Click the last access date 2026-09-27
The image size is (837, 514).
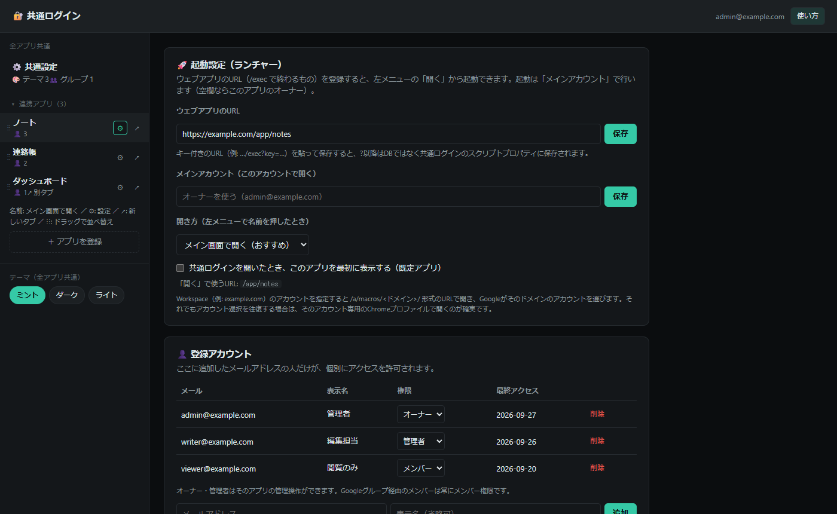(x=516, y=415)
